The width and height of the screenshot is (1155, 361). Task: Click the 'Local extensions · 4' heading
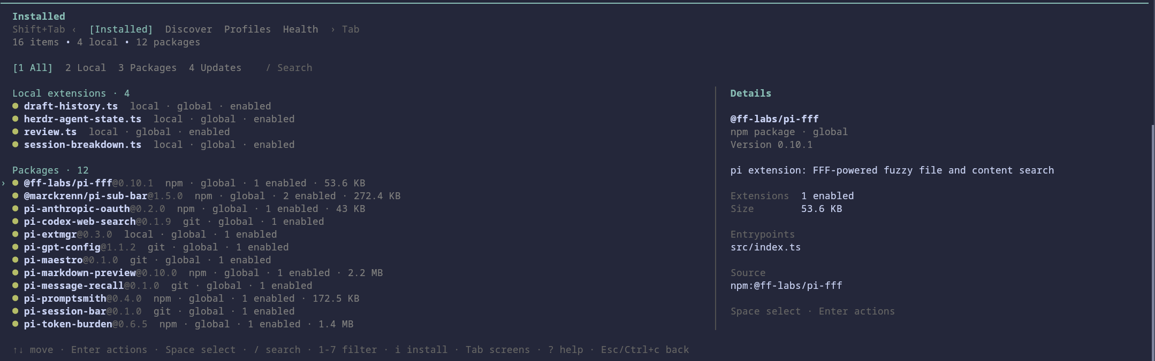pos(71,93)
